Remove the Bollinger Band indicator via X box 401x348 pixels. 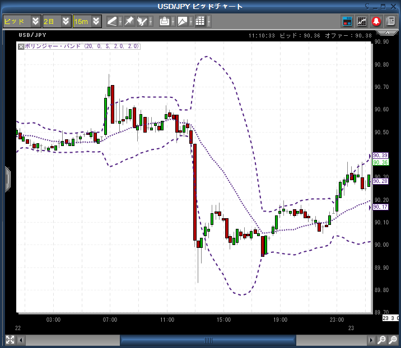tap(21, 46)
